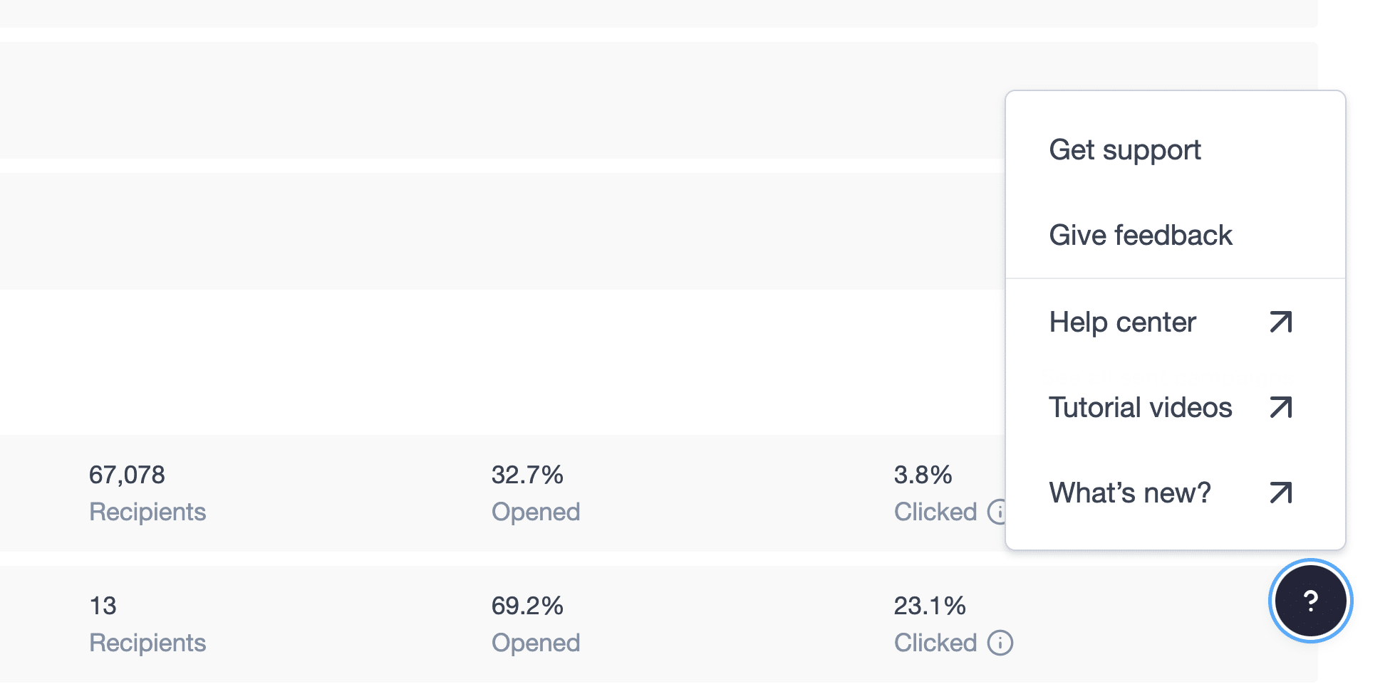This screenshot has width=1395, height=689.
Task: Click the external arrow beside What's new?
Action: point(1280,493)
